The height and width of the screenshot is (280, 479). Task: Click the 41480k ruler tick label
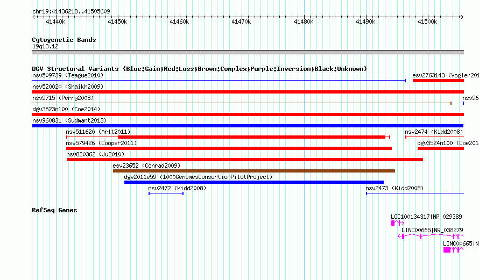(x=304, y=21)
